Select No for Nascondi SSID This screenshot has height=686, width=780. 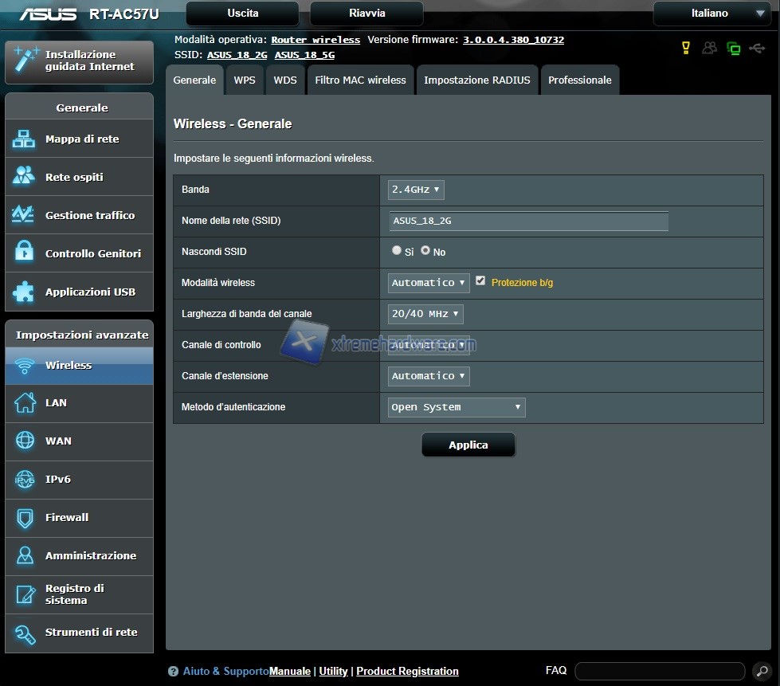pyautogui.click(x=425, y=251)
